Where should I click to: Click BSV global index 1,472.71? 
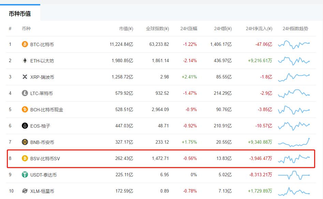click(160, 158)
